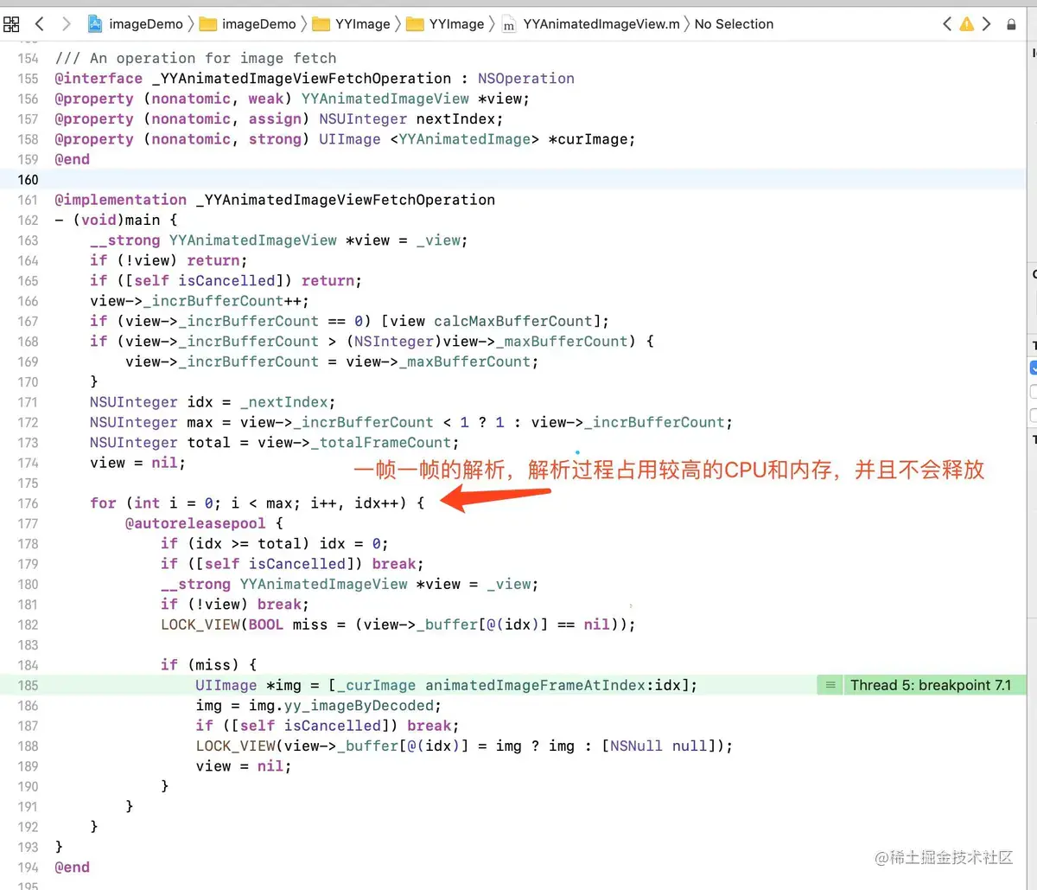This screenshot has width=1037, height=890.
Task: Click the @autoreleasepool keyword
Action: pyautogui.click(x=196, y=524)
